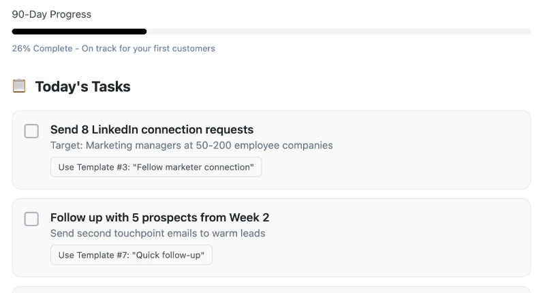Click the partially visible third task card at bottom
Viewport: 545px width, 293px height.
[271, 290]
